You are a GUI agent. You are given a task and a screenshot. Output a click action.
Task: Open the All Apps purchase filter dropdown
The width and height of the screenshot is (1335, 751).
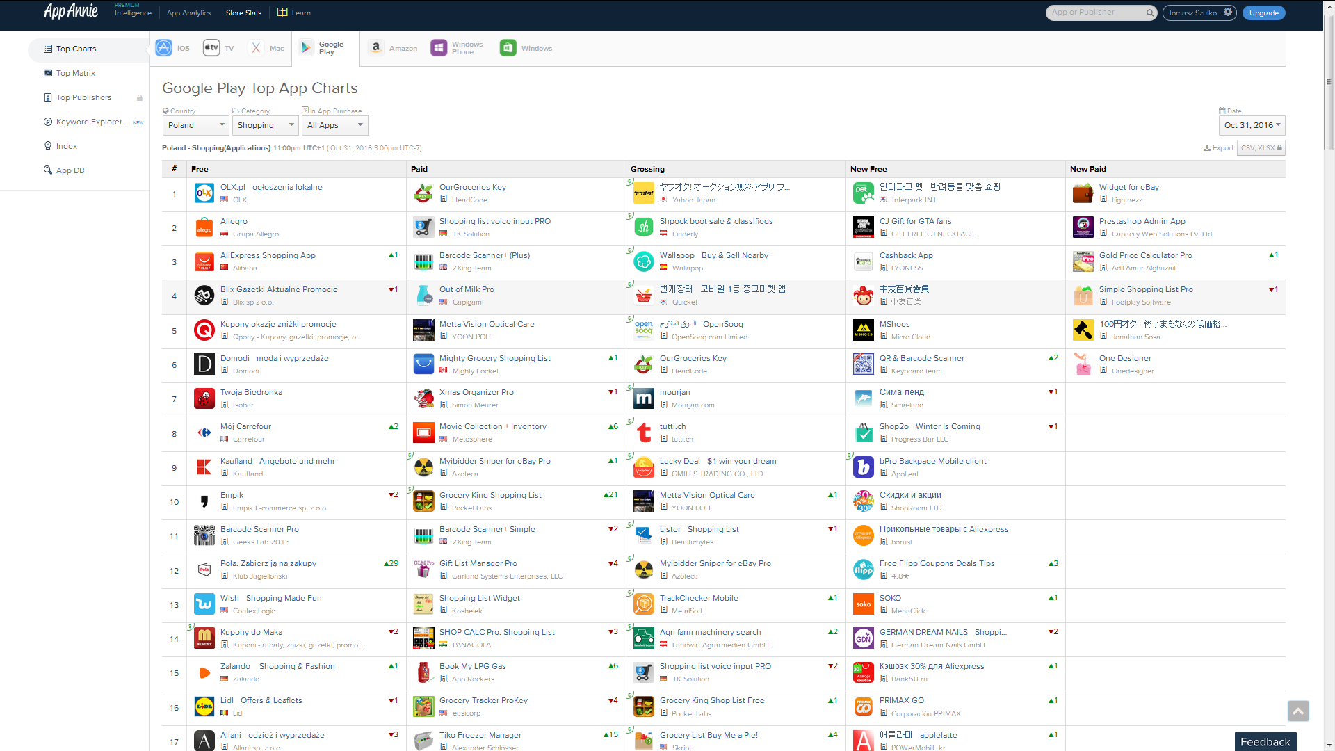pos(334,125)
